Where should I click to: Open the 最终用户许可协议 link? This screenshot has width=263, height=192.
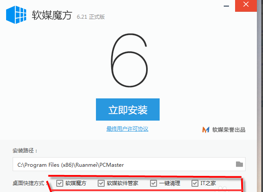pos(127,128)
